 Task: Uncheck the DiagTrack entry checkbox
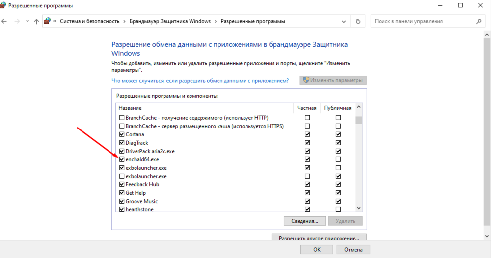click(x=122, y=143)
